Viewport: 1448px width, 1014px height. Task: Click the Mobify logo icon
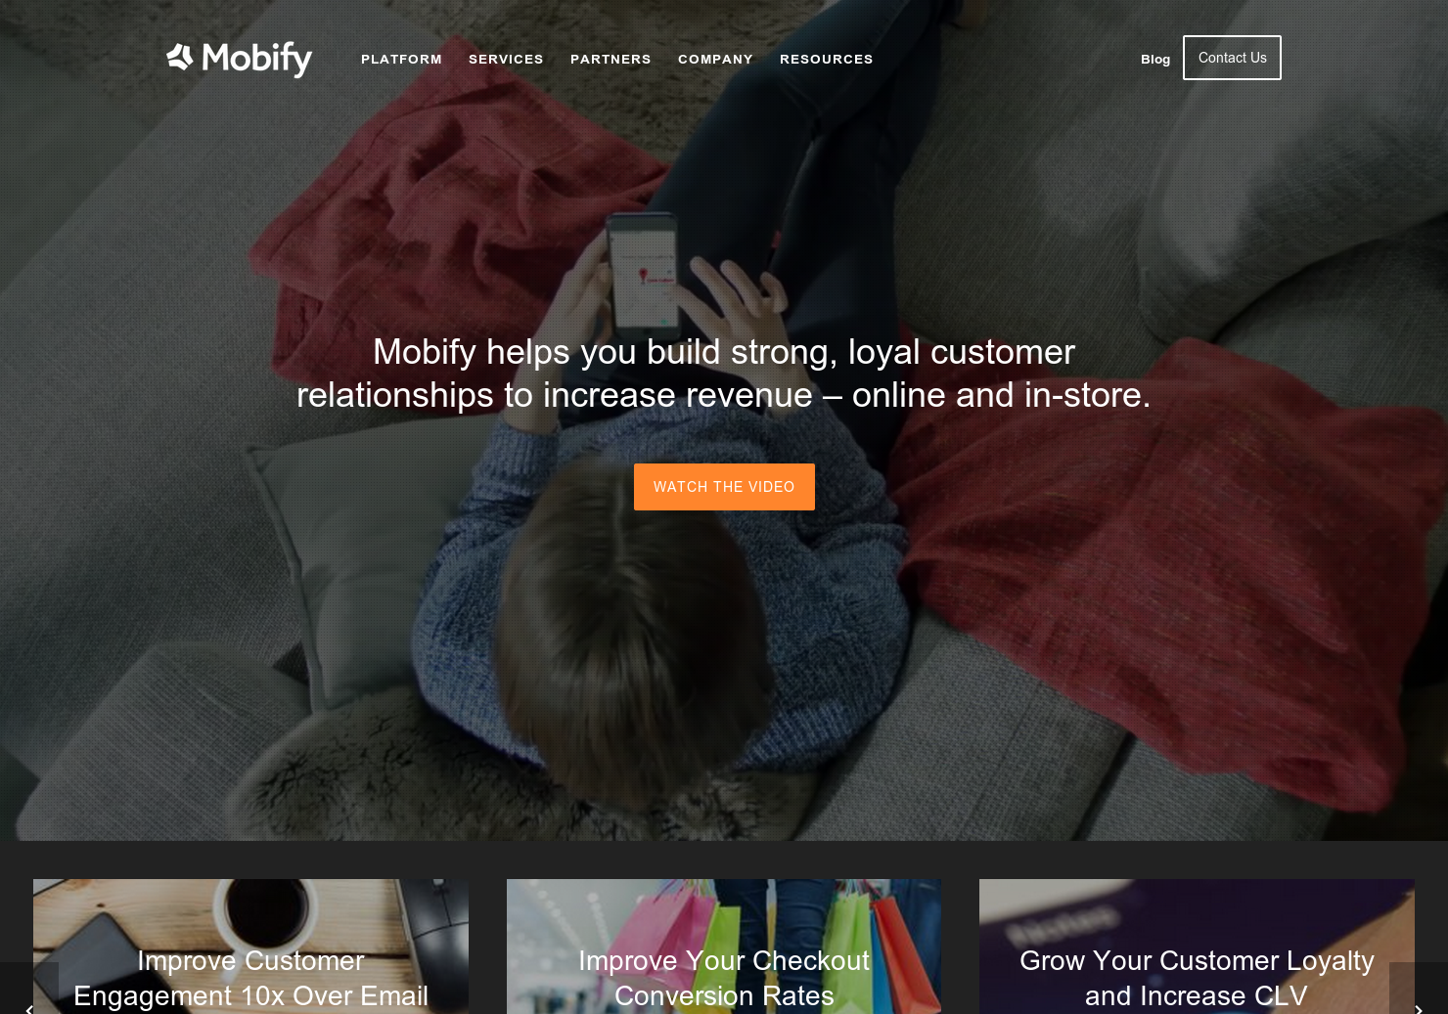180,57
